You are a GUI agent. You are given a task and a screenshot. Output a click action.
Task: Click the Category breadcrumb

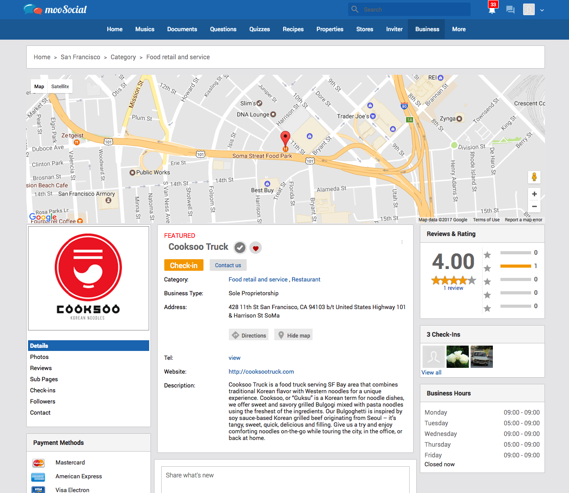point(123,57)
